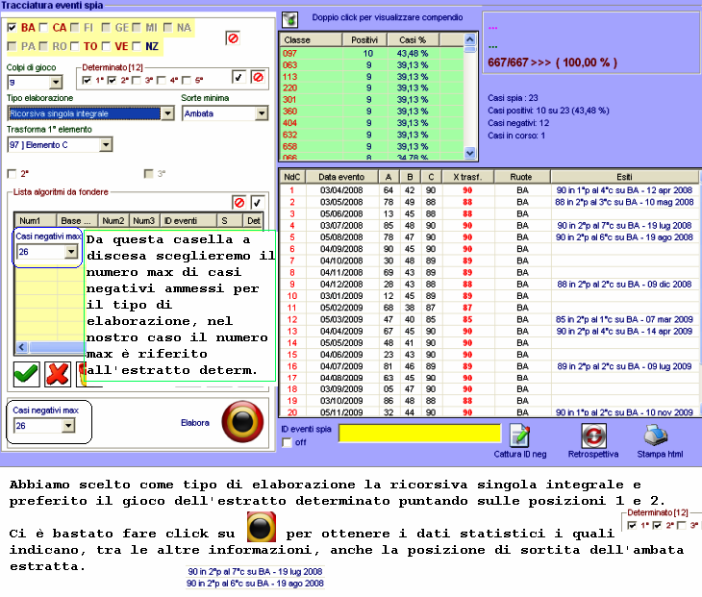
Task: Open the Tipo elaborazione dropdown
Action: pyautogui.click(x=167, y=113)
